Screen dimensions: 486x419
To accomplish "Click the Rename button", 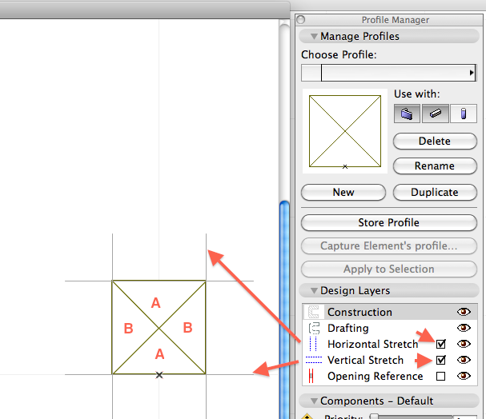I will [435, 166].
